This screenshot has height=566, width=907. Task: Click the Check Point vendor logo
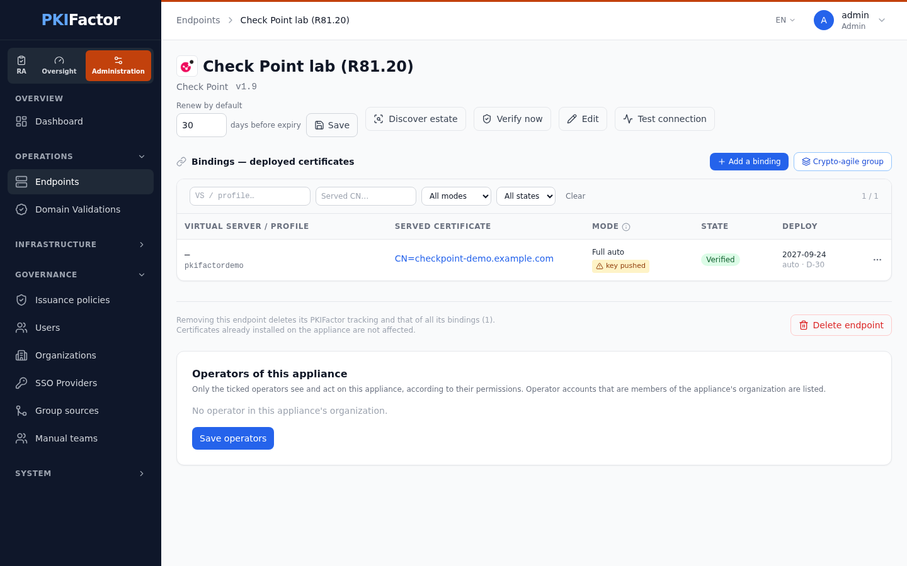[x=187, y=66]
